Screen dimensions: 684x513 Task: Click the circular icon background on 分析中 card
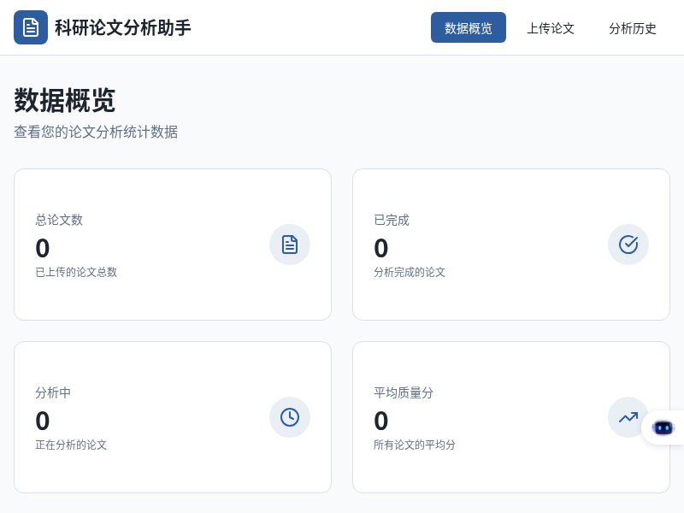[x=290, y=417]
